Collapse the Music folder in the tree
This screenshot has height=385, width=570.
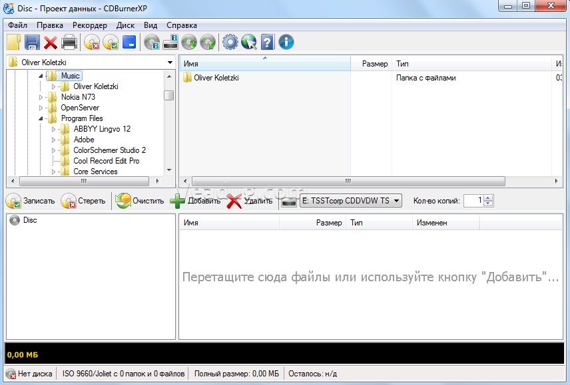click(x=41, y=76)
